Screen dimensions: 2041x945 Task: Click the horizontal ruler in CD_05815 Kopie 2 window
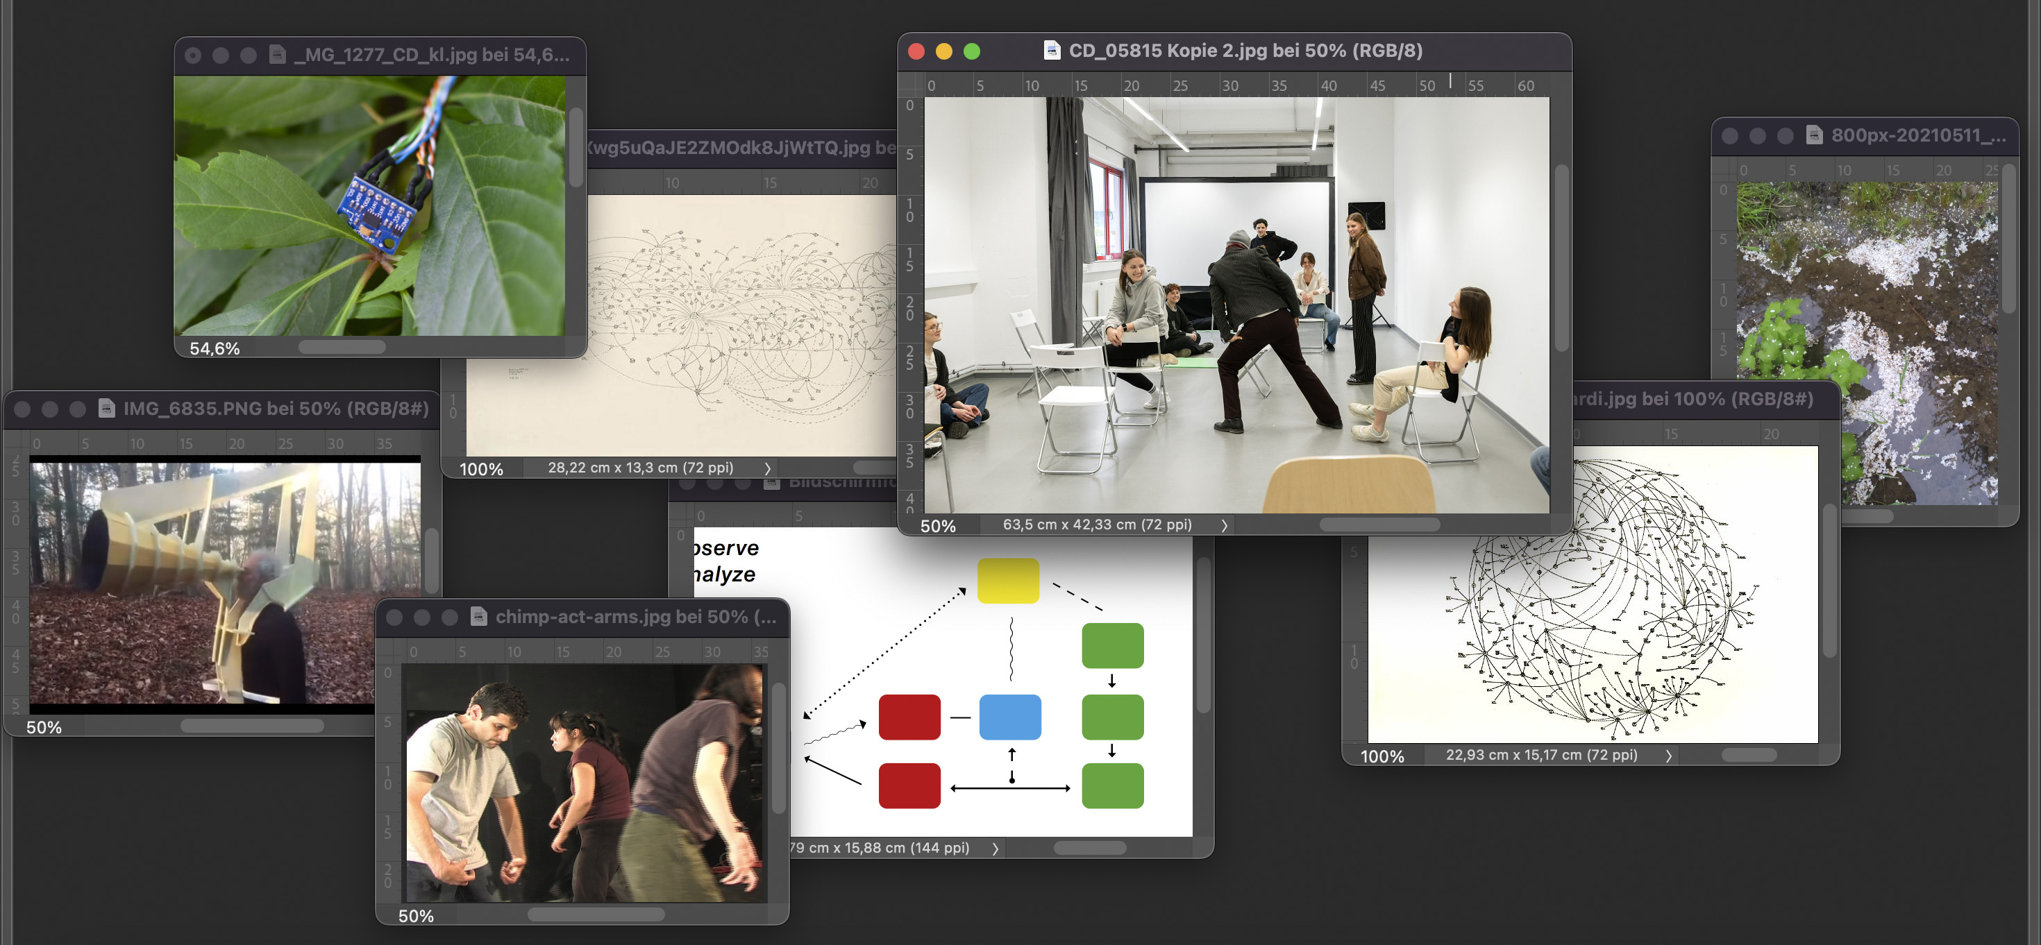[x=1236, y=85]
